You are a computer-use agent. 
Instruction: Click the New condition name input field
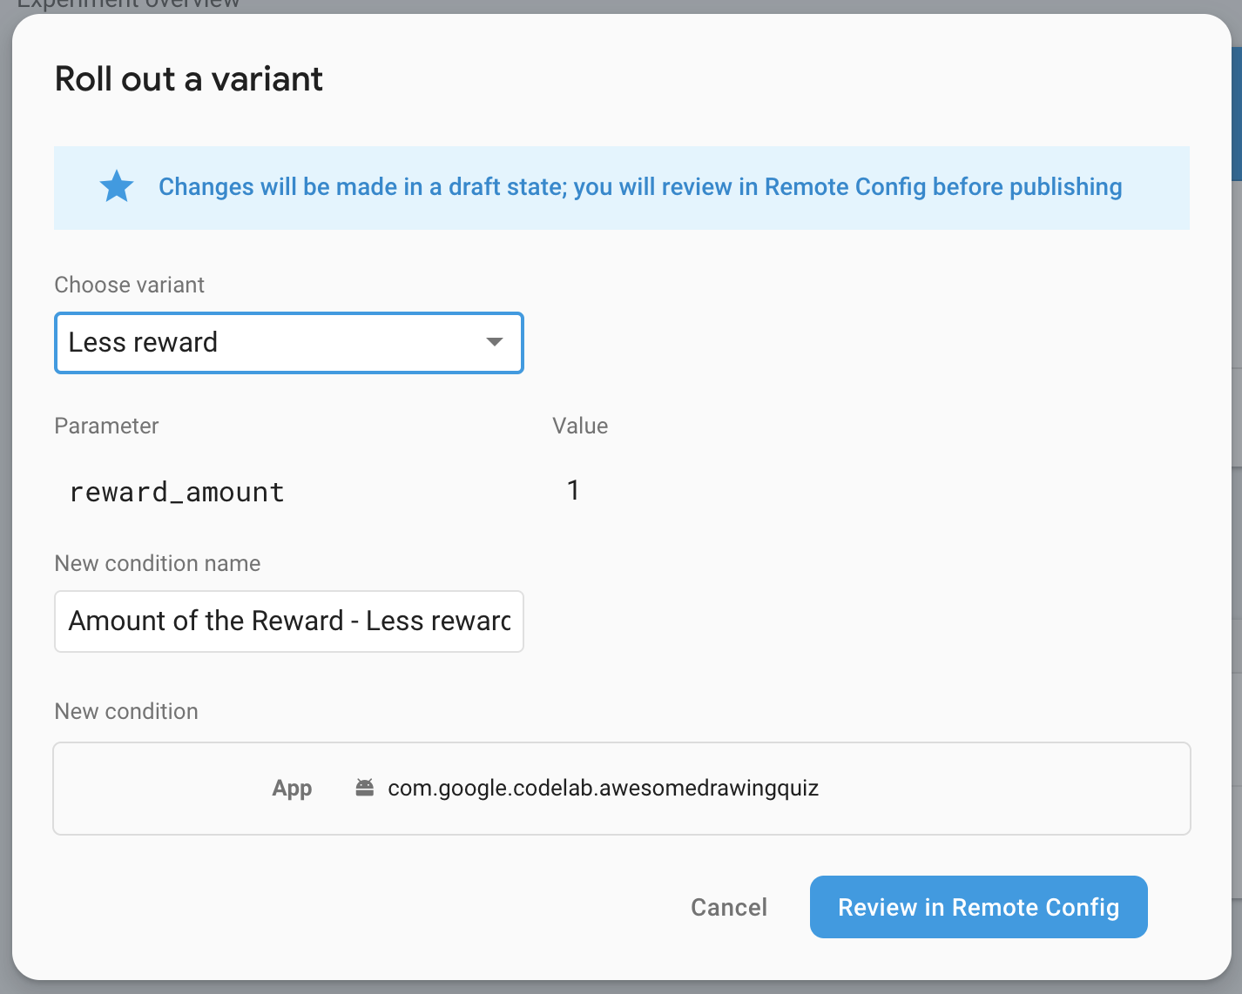[x=289, y=621]
